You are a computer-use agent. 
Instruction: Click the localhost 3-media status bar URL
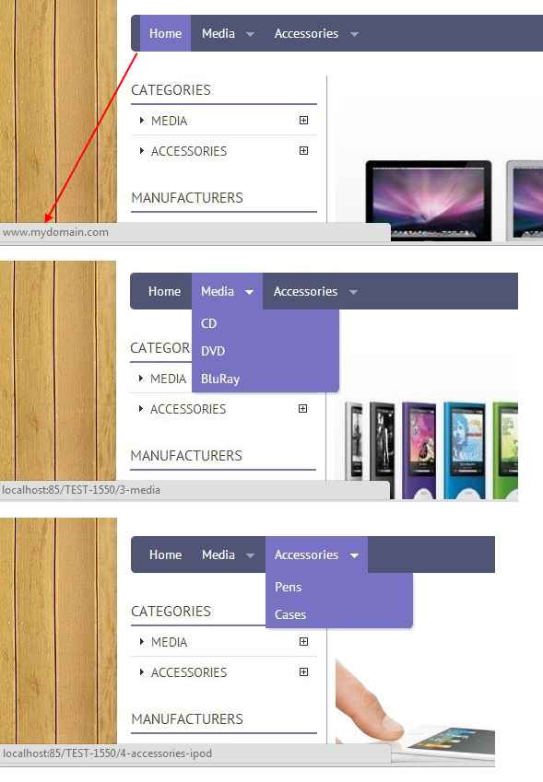pyautogui.click(x=81, y=490)
